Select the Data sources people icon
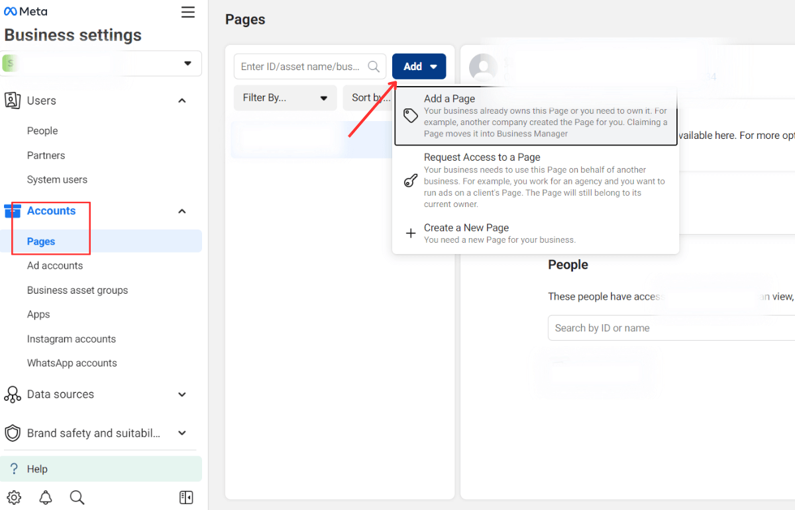The image size is (795, 510). point(13,394)
